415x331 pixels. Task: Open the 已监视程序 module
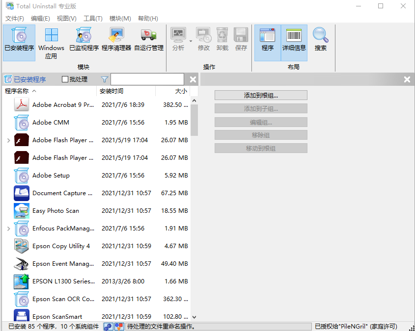84,39
